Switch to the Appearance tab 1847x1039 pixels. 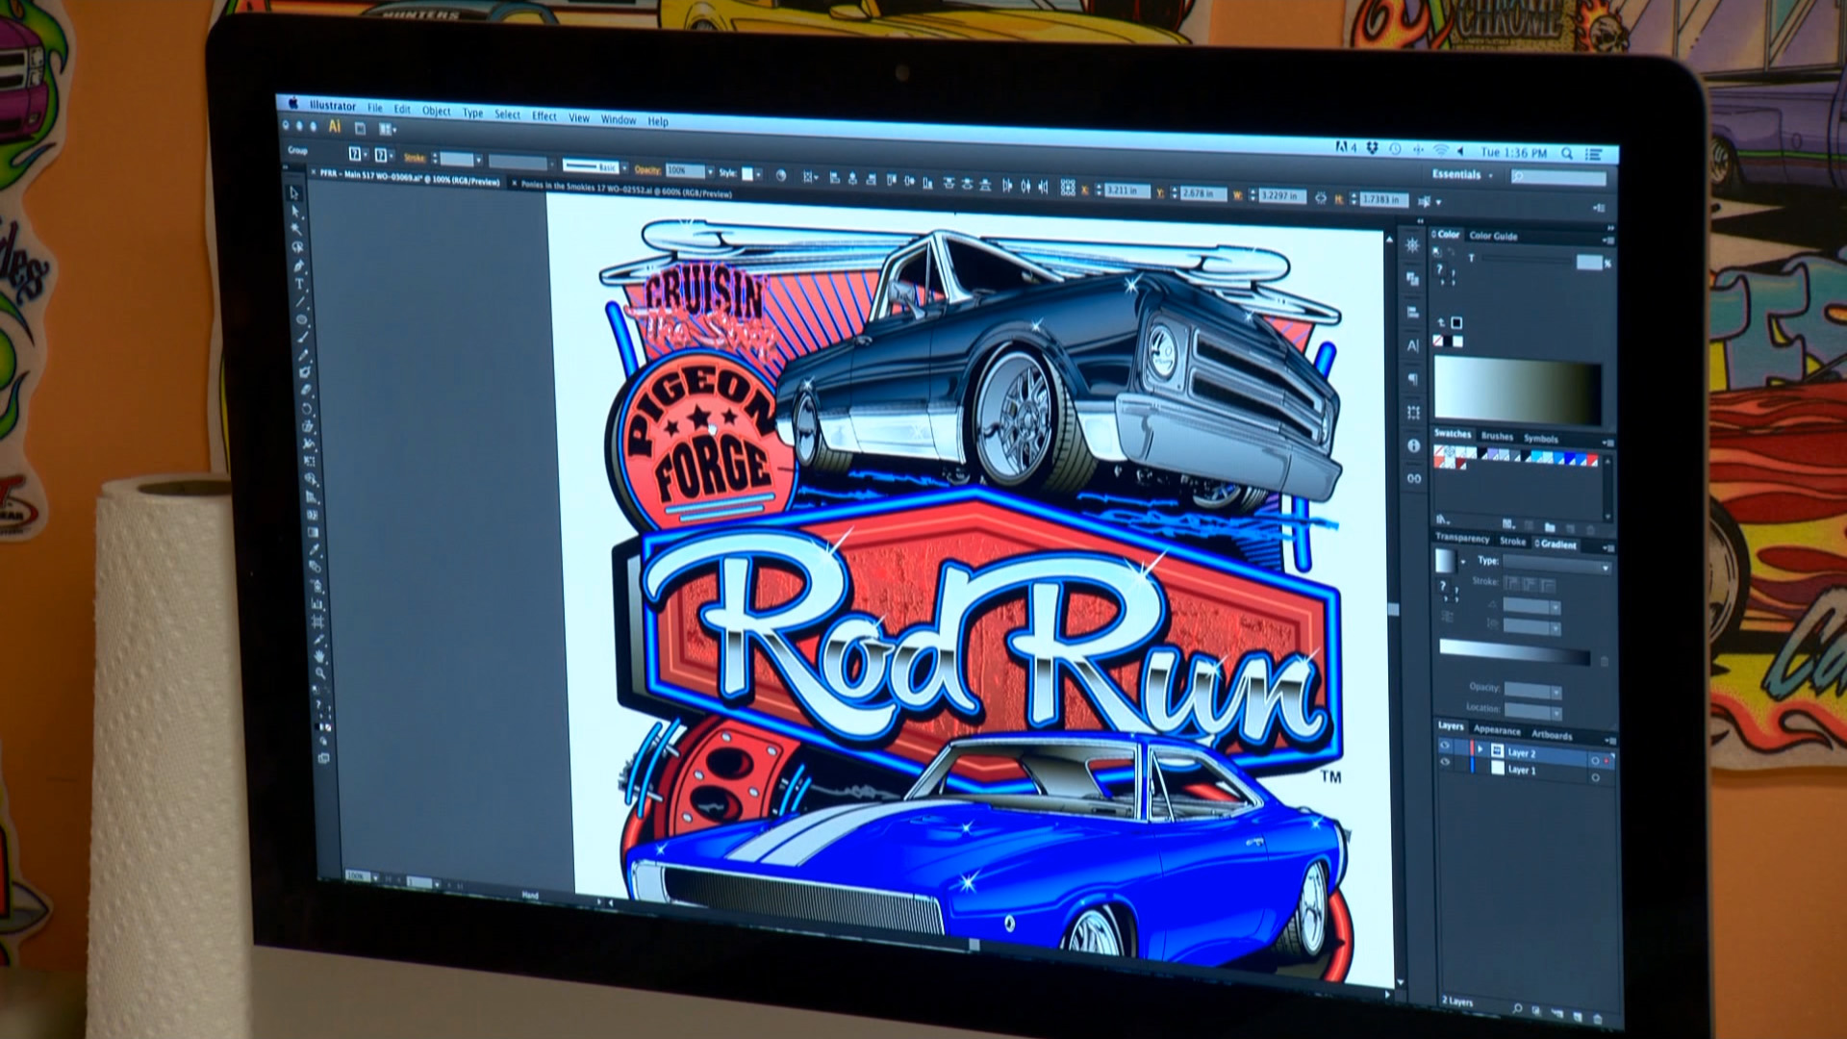pyautogui.click(x=1498, y=731)
